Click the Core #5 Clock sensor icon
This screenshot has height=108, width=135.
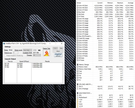78,6
